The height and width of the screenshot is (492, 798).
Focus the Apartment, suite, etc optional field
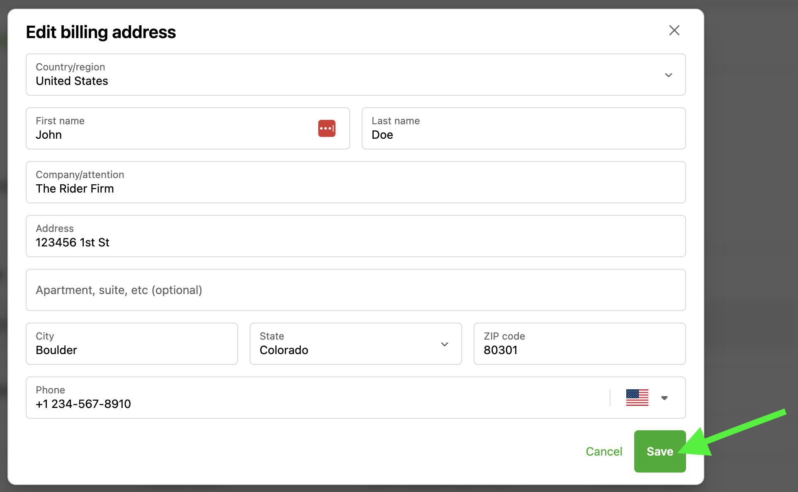(355, 290)
